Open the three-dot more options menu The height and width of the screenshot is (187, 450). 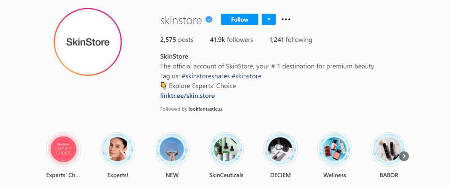click(286, 19)
